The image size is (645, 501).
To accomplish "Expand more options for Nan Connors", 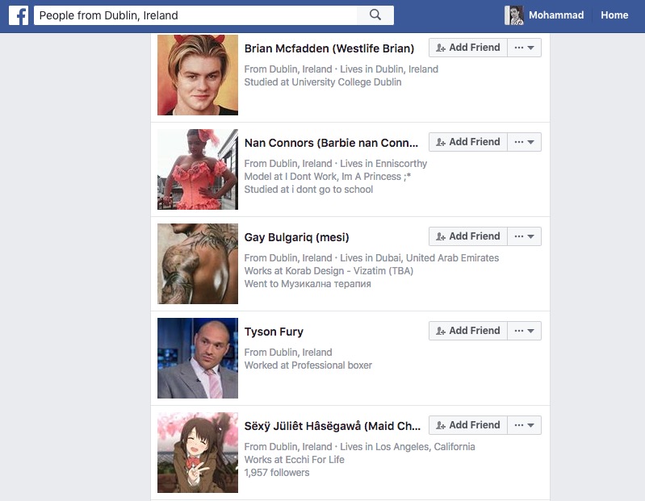I will coord(525,142).
